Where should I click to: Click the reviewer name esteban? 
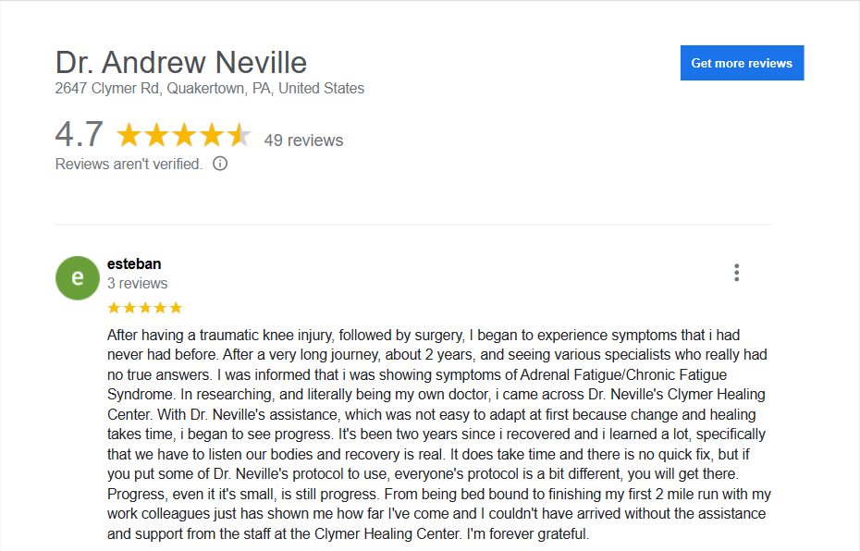(134, 263)
